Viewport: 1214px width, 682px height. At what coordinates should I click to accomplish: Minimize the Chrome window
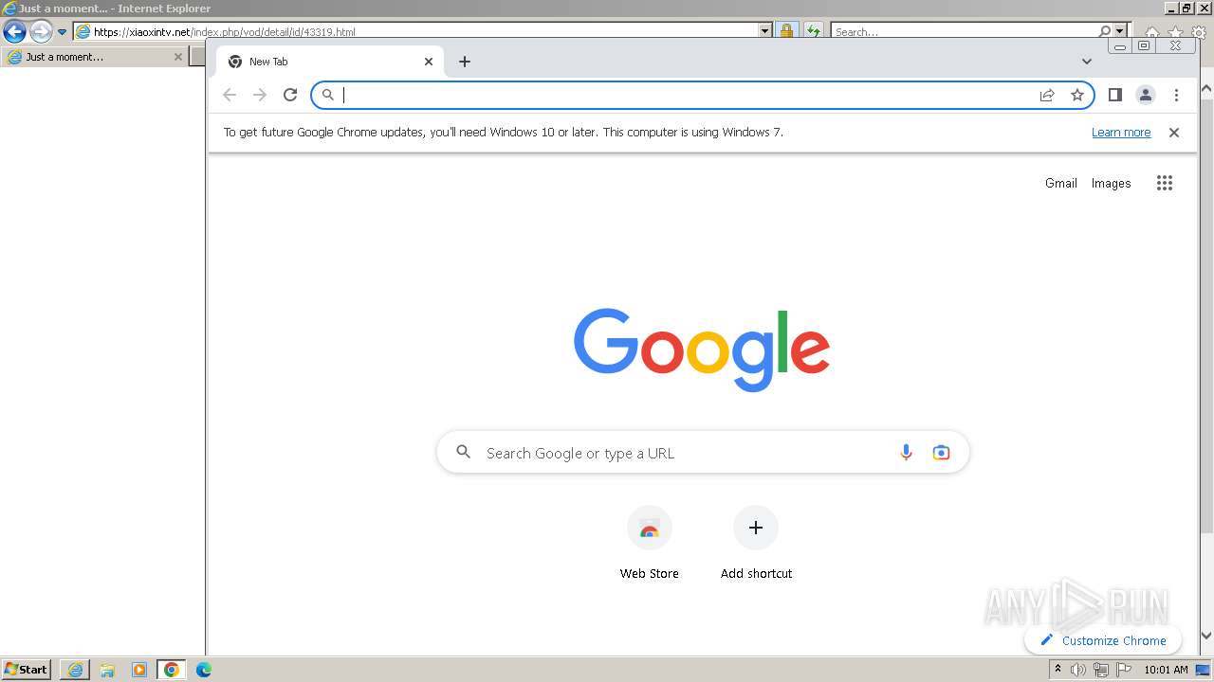click(x=1119, y=45)
